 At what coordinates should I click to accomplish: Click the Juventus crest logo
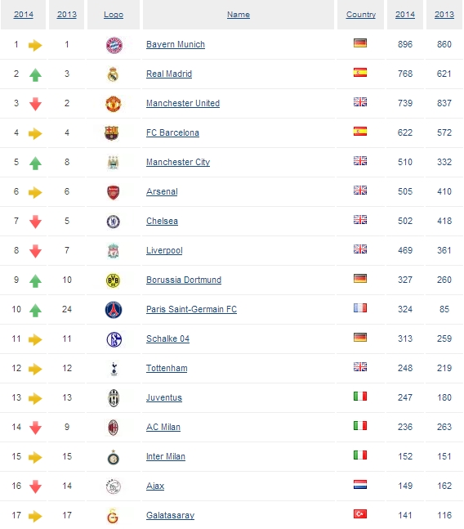[x=114, y=398]
